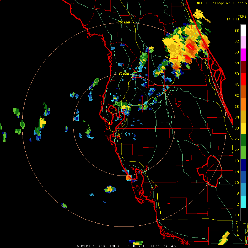The image size is (248, 248).
Task: Click the 42 legend value
Action: click(237, 96)
